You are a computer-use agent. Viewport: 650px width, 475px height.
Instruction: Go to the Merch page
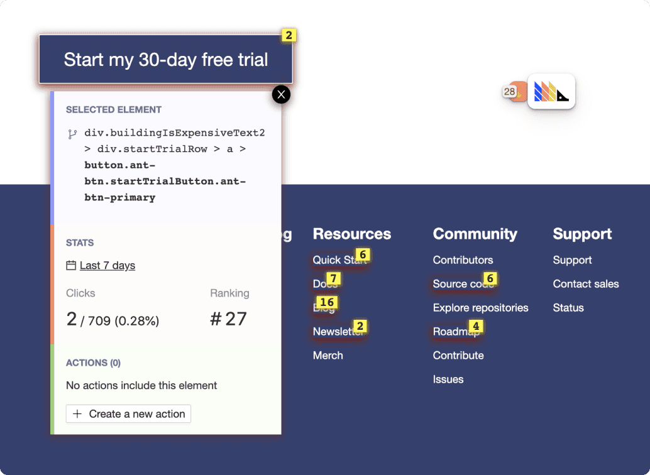[328, 356]
